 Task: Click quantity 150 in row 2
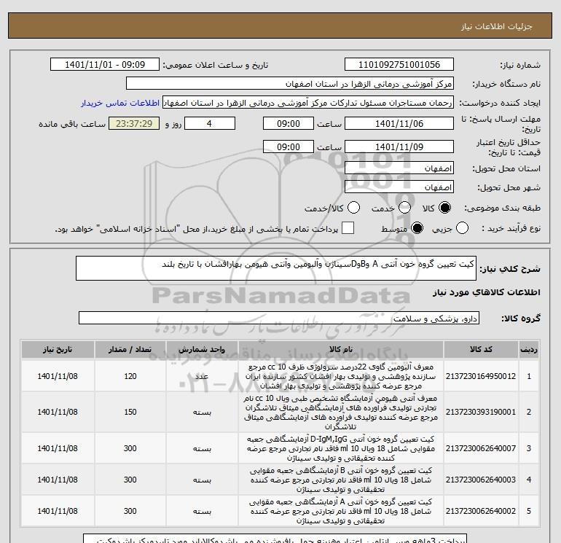pos(130,412)
